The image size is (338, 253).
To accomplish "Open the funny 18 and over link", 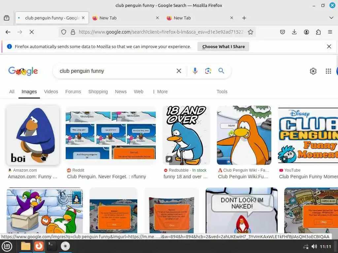I will click(186, 177).
